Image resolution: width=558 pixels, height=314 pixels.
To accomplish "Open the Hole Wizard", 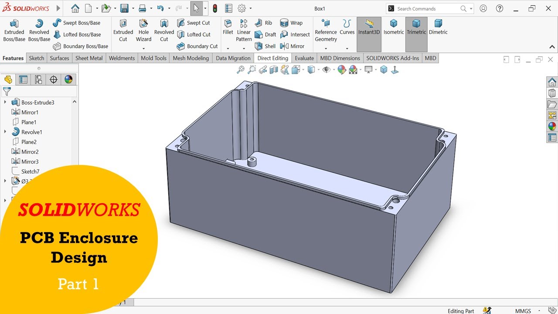I will tap(143, 31).
